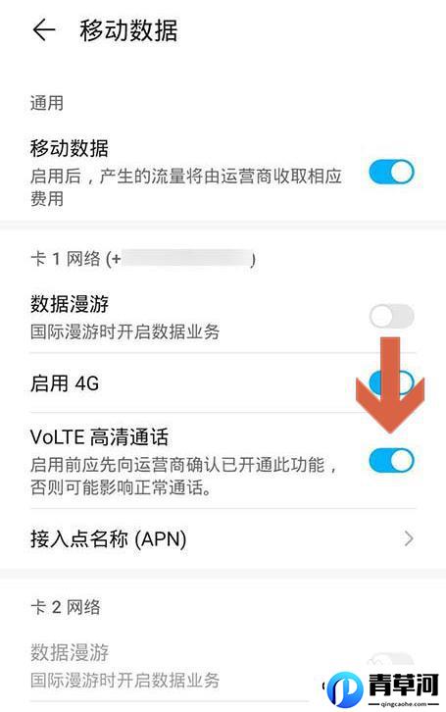Screen dimensions: 446x712
Task: Tap the 移动数据 setting description text
Action: click(x=186, y=187)
